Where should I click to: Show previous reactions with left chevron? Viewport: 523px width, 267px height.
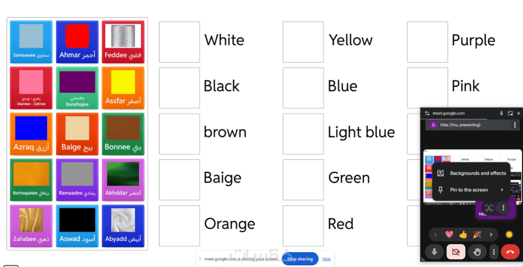436,235
